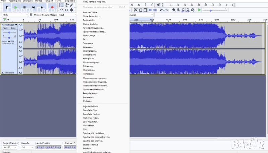Solo the Iron Maiden track

13,28
